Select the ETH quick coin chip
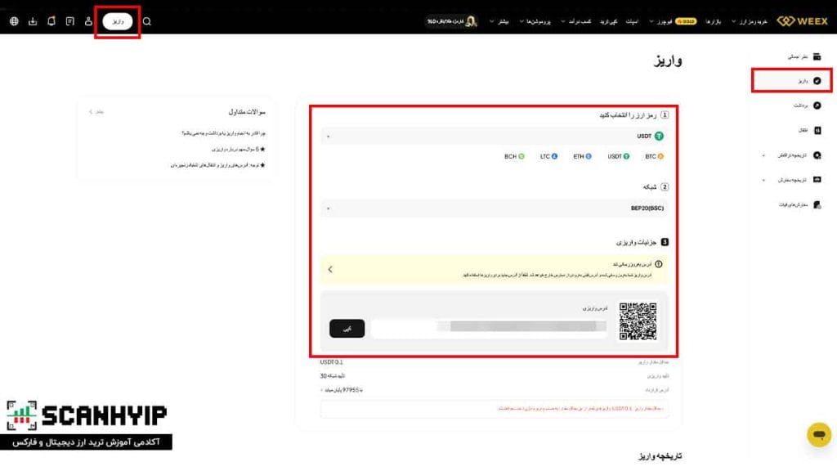 (582, 156)
